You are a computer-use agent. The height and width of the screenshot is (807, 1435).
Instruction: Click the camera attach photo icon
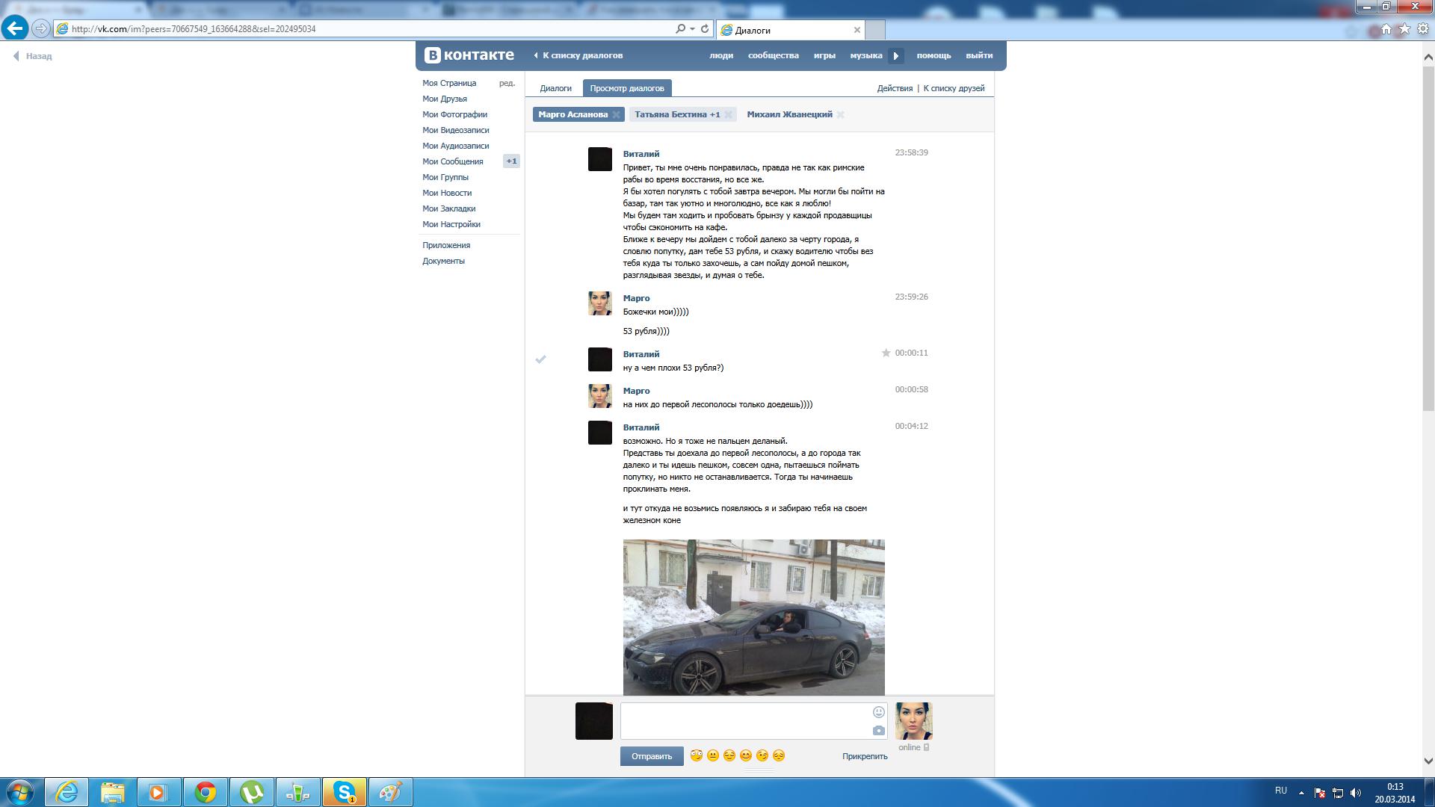point(879,730)
